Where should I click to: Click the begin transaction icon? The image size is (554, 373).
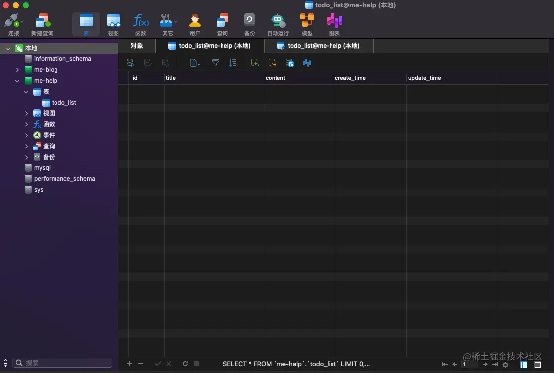(x=130, y=63)
